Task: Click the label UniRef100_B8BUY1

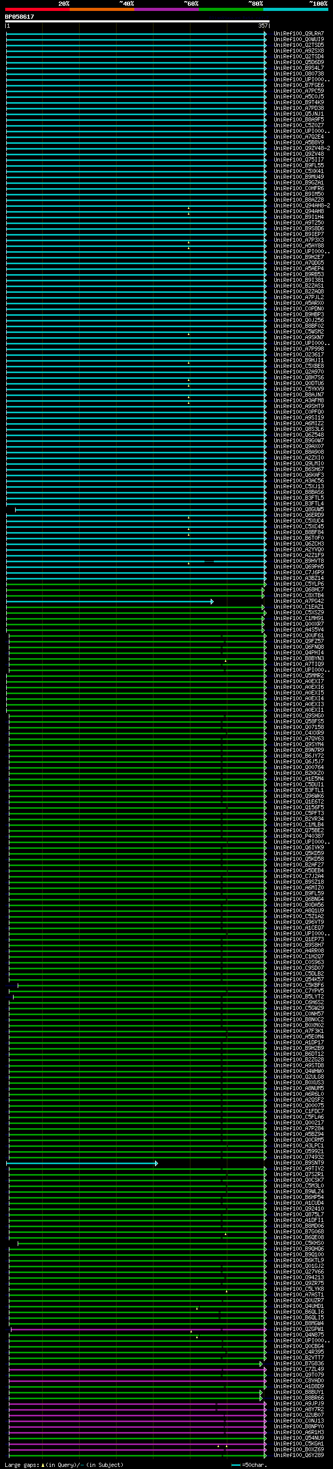Action: click(299, 1392)
